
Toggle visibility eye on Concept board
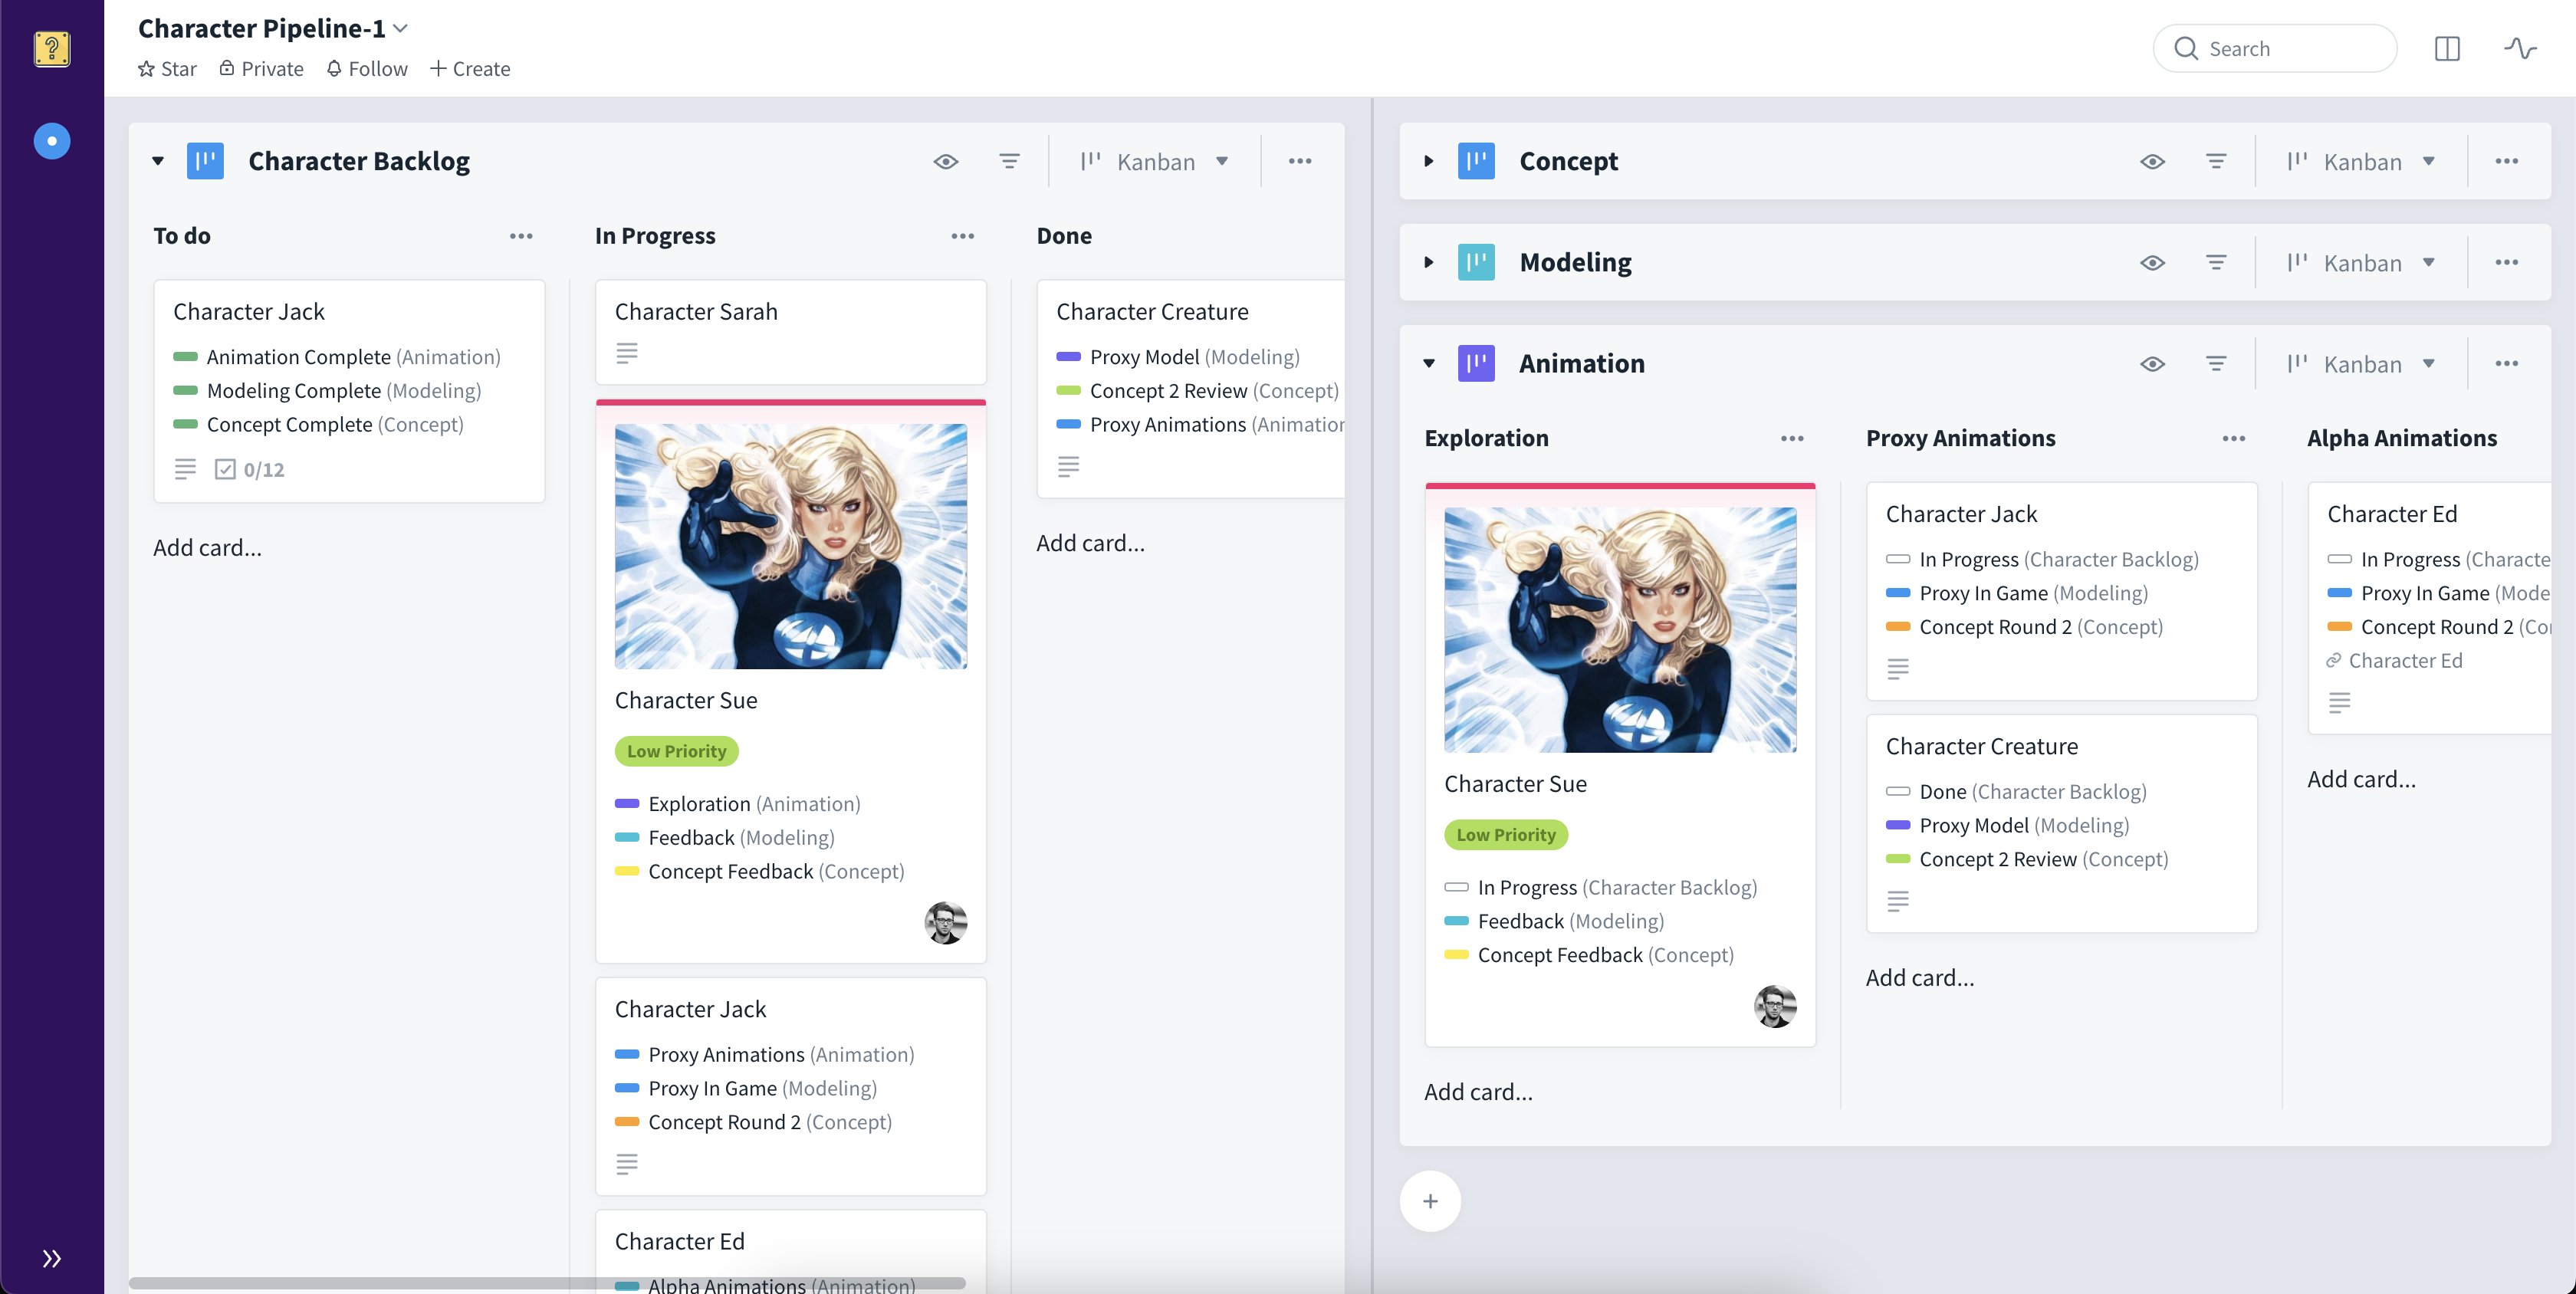tap(2152, 161)
